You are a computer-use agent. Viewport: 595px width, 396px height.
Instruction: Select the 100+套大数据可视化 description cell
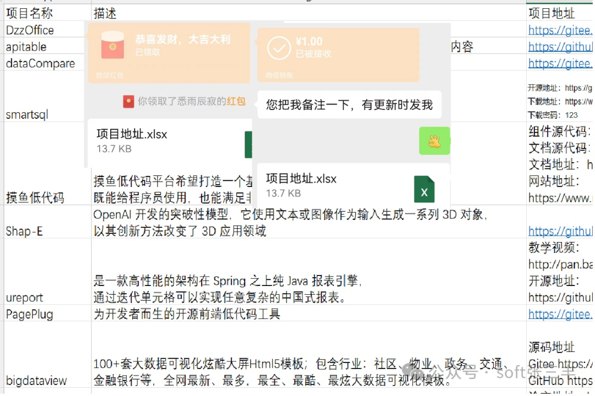(x=309, y=355)
